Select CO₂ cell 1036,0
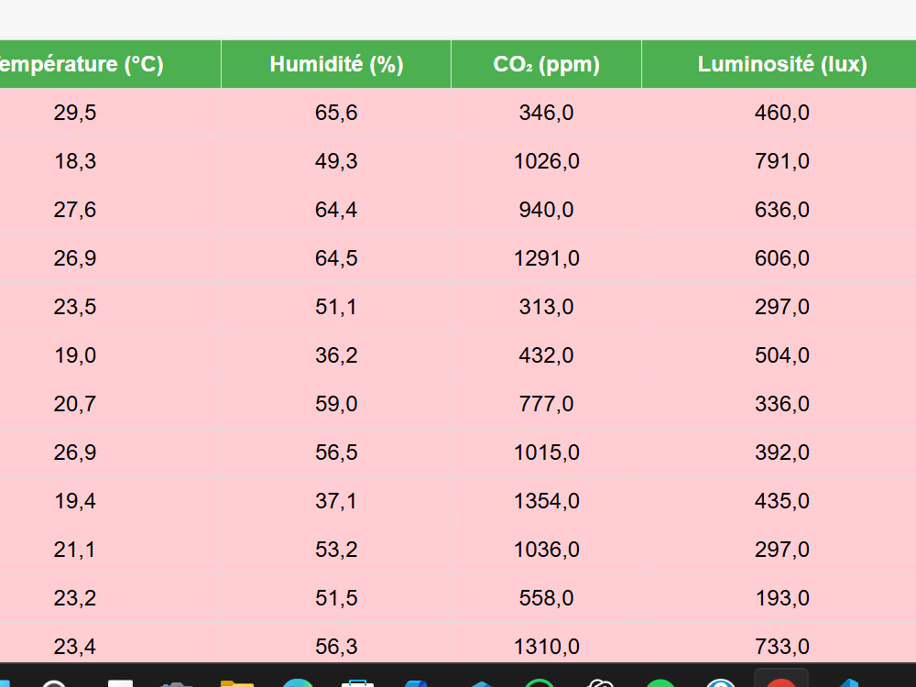Screen dimensions: 916x687 pyautogui.click(x=546, y=549)
